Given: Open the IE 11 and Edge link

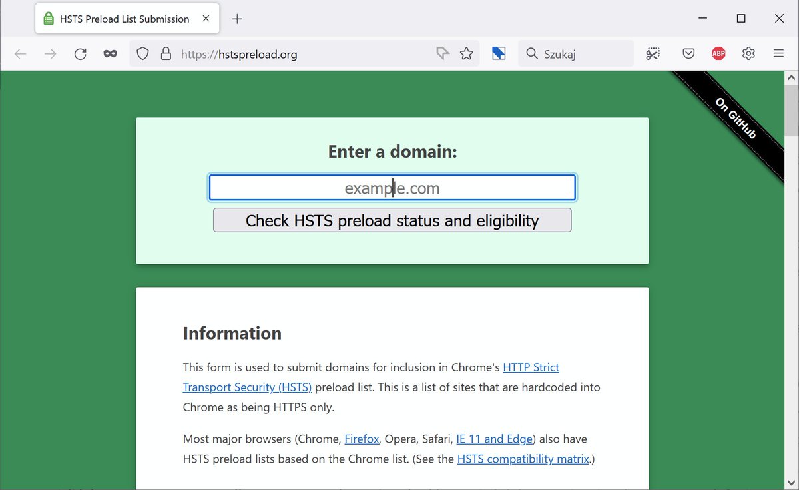Looking at the screenshot, I should (495, 439).
